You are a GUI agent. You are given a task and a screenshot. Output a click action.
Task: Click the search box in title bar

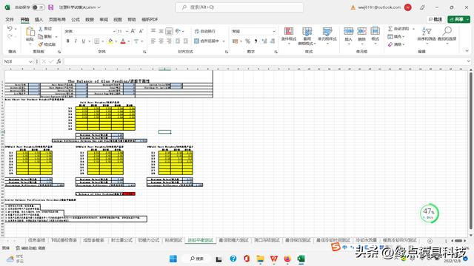(x=239, y=7)
